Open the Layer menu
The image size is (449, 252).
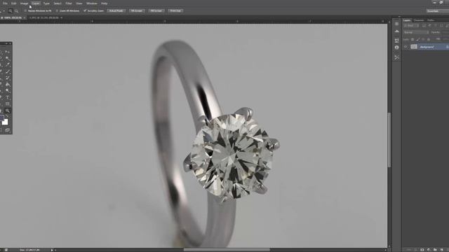(x=36, y=3)
